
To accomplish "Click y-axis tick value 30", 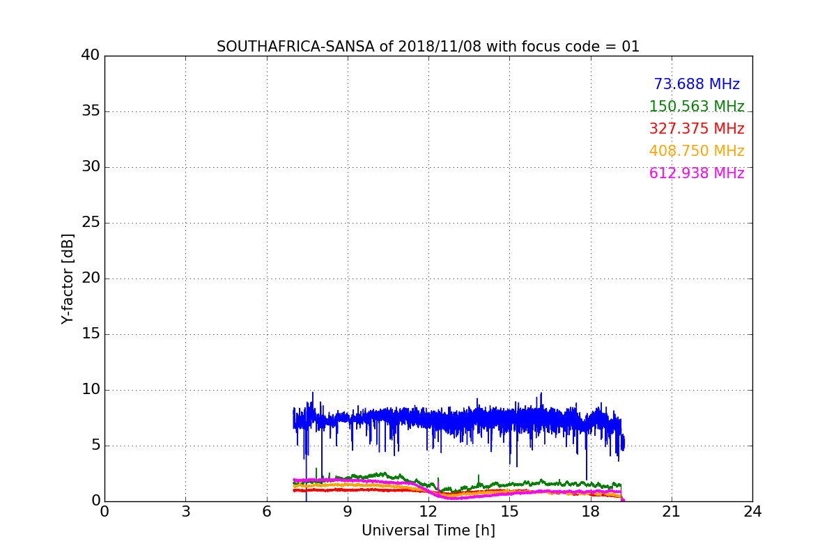I will [x=91, y=167].
